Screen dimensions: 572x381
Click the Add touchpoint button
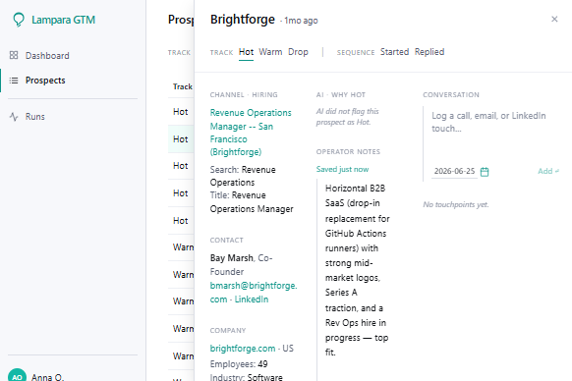point(548,171)
